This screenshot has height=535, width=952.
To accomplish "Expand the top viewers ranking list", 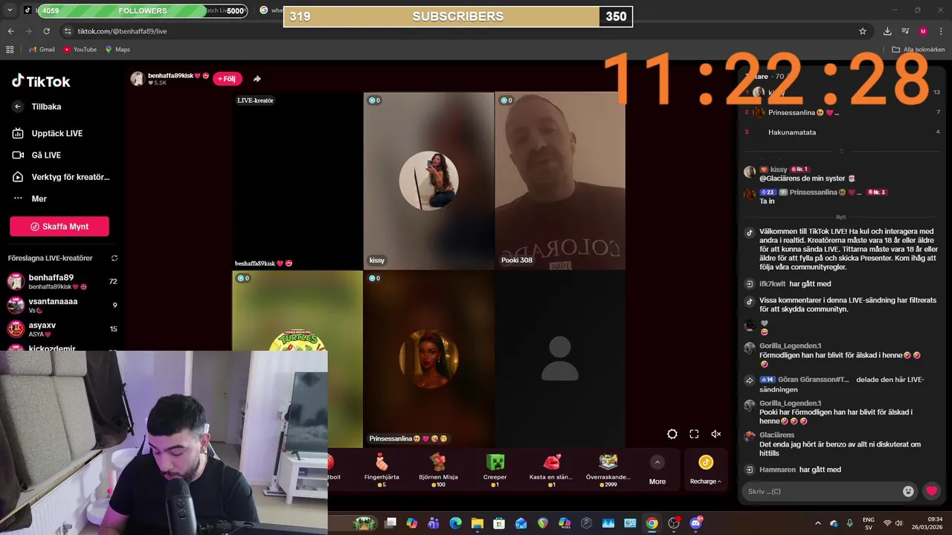I will 841,151.
